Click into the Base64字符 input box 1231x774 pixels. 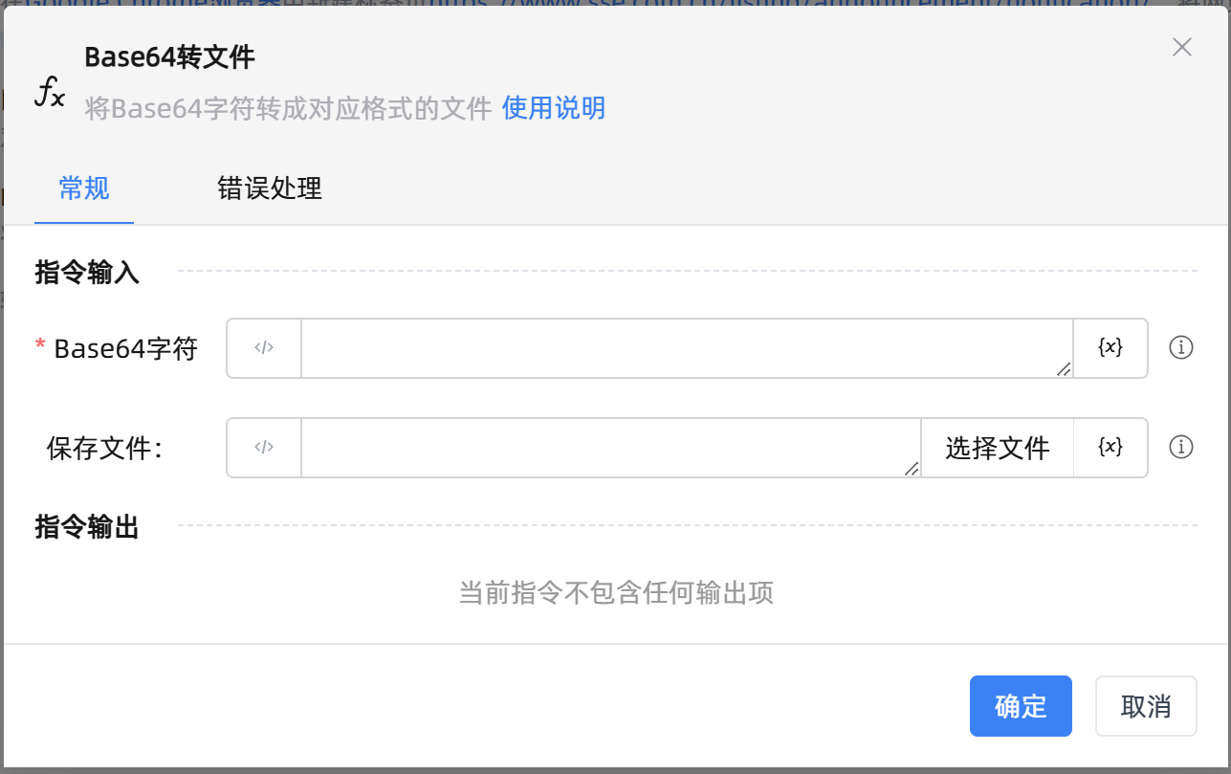point(685,348)
